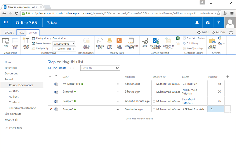Expand the Connect to Office dropdown
The width and height of the screenshot is (236, 152).
tap(172, 48)
